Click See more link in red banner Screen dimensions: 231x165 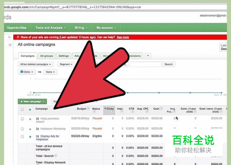[123, 37]
